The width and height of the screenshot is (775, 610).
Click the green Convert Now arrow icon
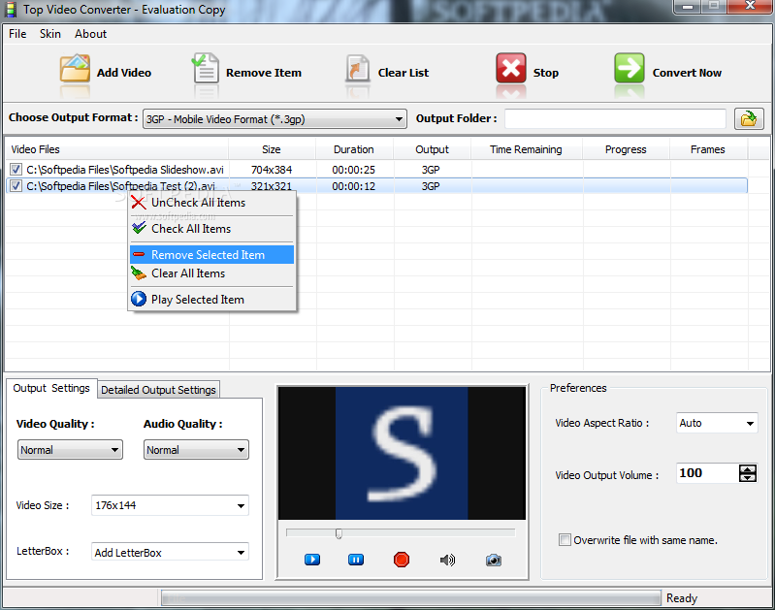click(630, 68)
